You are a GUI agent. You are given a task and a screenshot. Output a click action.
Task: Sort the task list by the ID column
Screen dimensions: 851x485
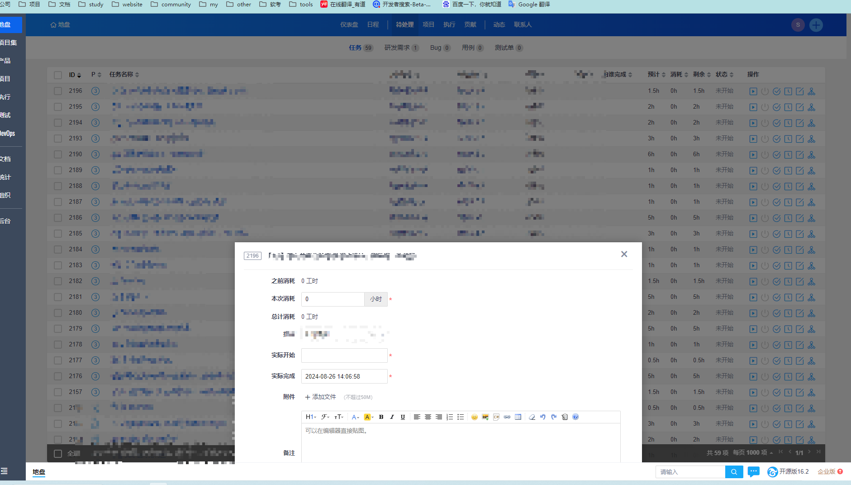(x=75, y=75)
